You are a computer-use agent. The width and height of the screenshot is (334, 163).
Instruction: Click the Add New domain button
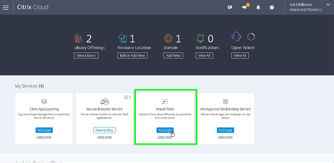tap(173, 55)
